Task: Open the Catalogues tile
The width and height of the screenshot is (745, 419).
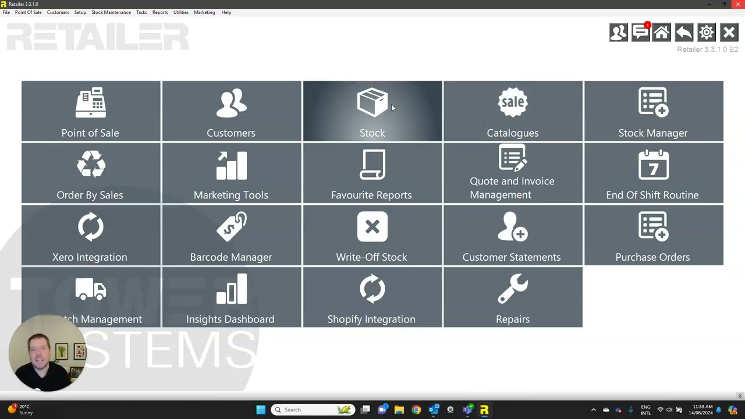Action: click(513, 111)
